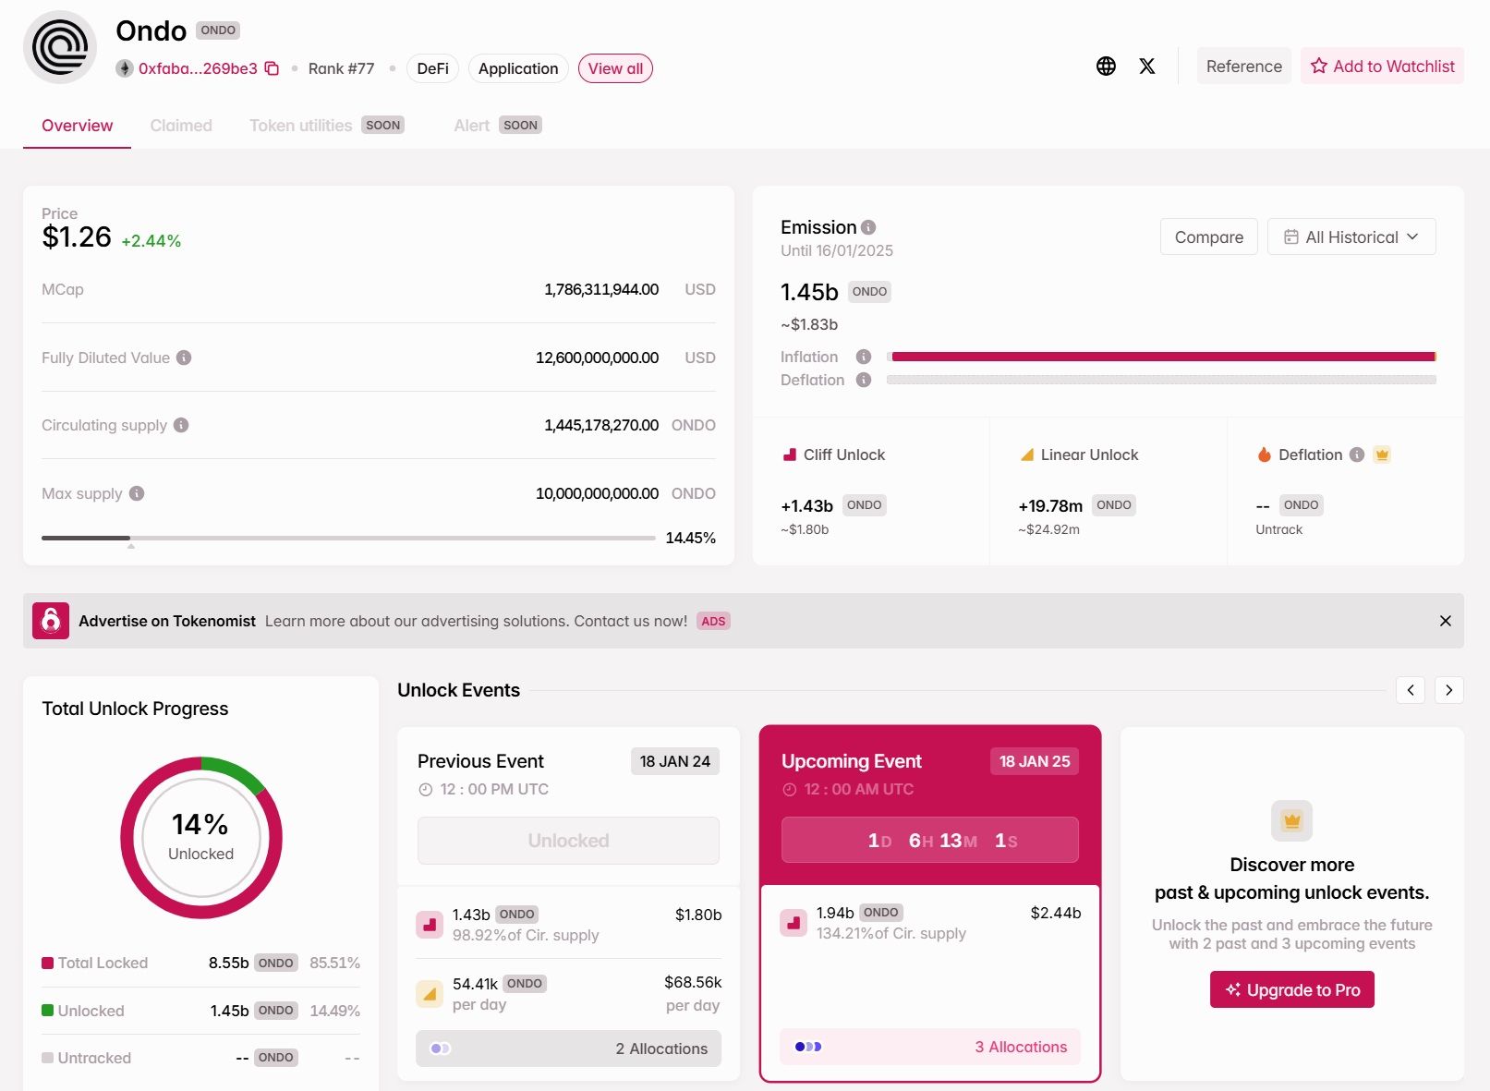Click the MCap value 1,786,311,944.00

[x=601, y=289]
